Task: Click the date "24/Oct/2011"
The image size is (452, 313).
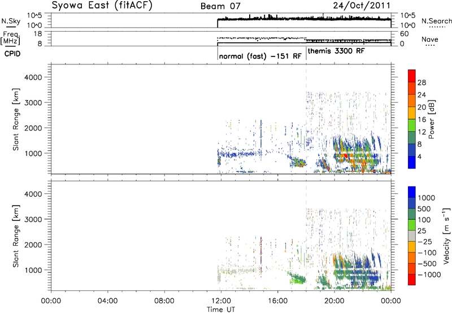Action: [362, 5]
